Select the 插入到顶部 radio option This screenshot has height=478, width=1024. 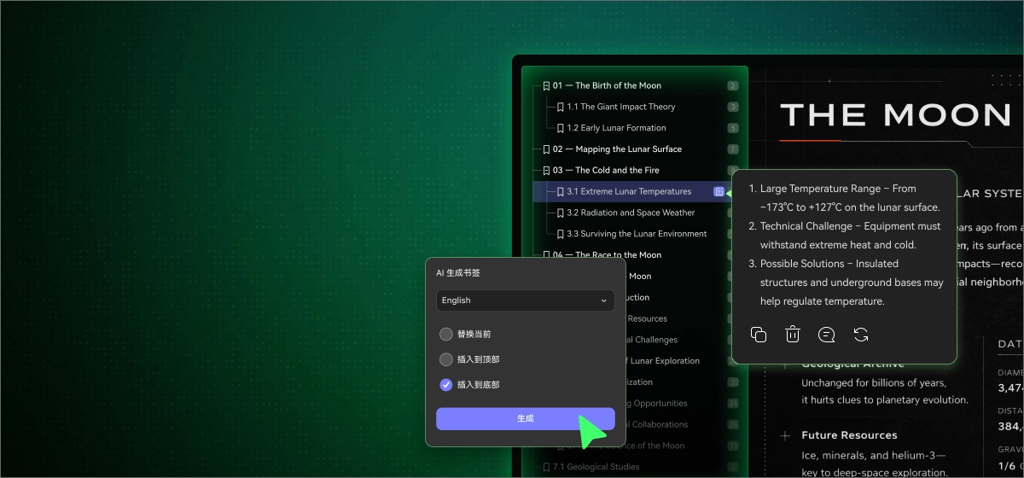[446, 360]
